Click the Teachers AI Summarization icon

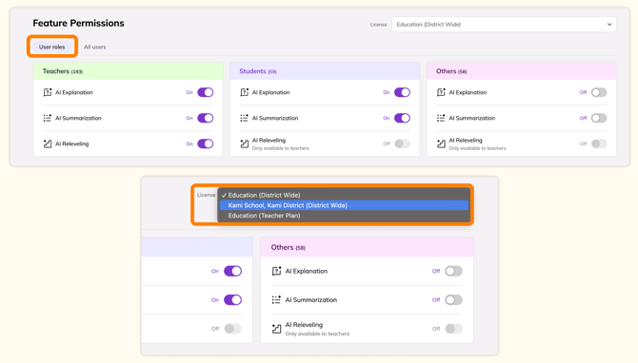pos(48,118)
